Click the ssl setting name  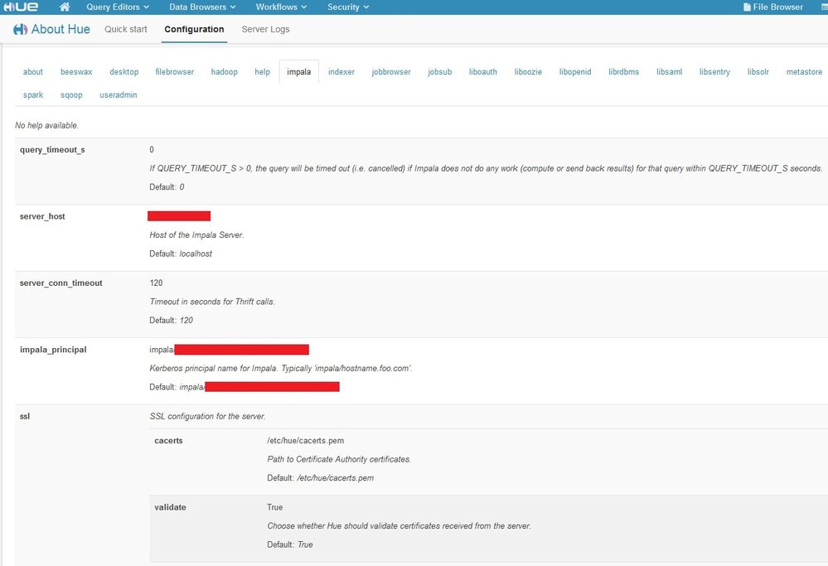click(x=25, y=416)
